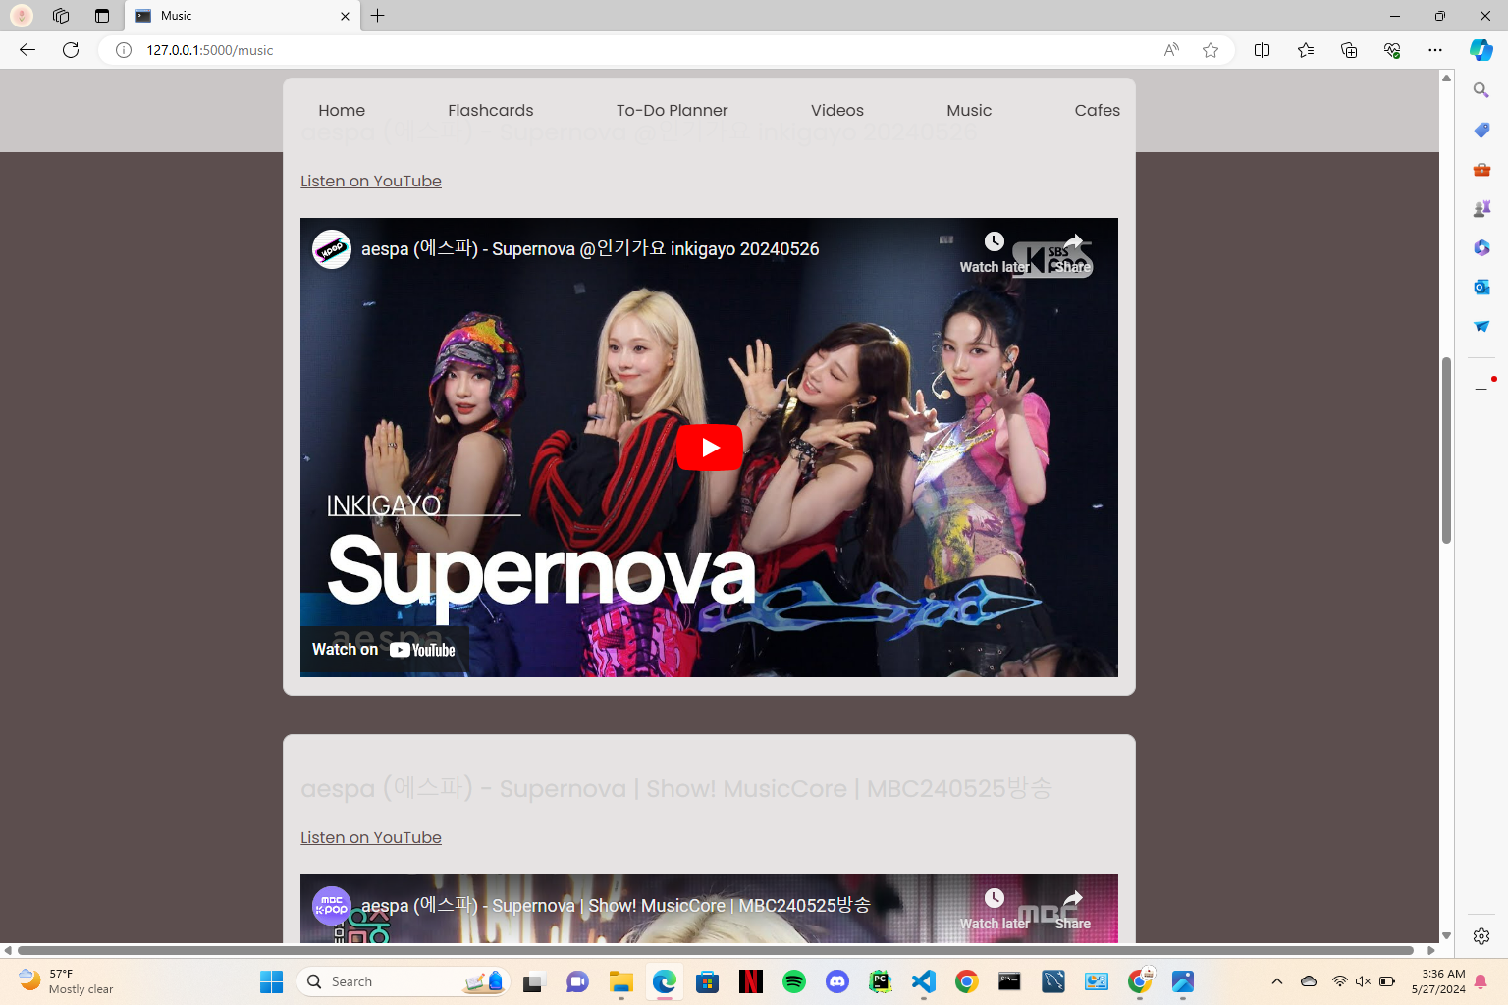The width and height of the screenshot is (1508, 1005).
Task: Click the horizontal scrollbar thumb
Action: 716,950
